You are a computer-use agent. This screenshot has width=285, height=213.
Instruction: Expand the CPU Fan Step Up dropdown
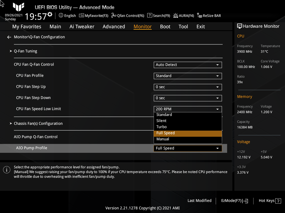pos(188,87)
